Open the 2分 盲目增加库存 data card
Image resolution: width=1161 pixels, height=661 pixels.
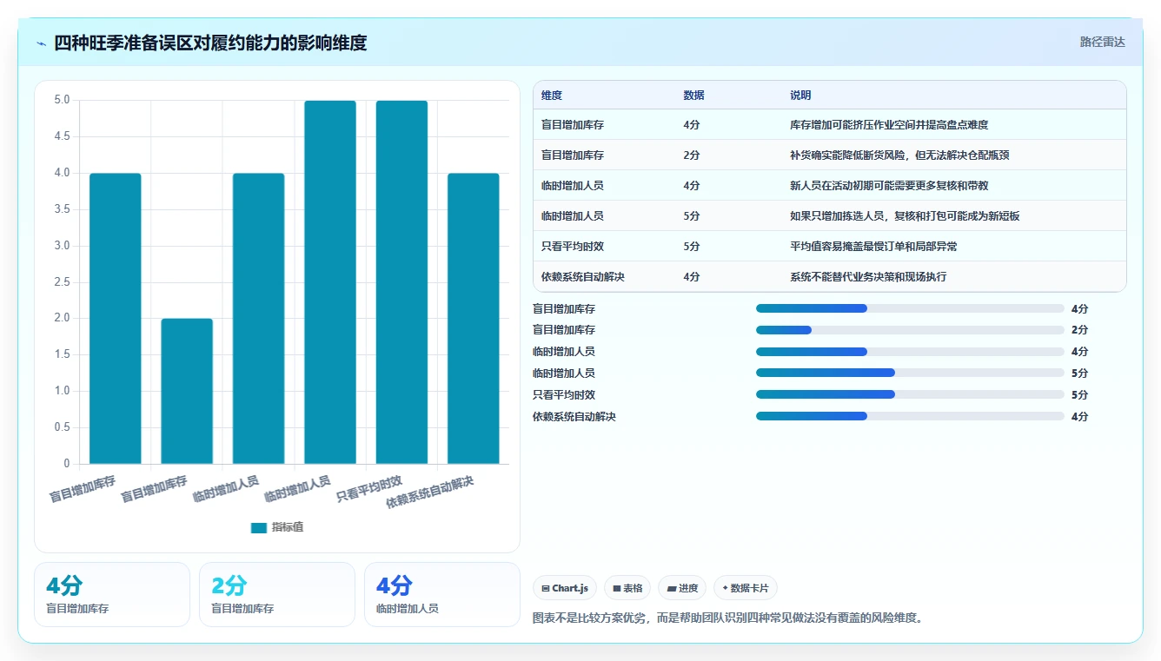pos(277,594)
